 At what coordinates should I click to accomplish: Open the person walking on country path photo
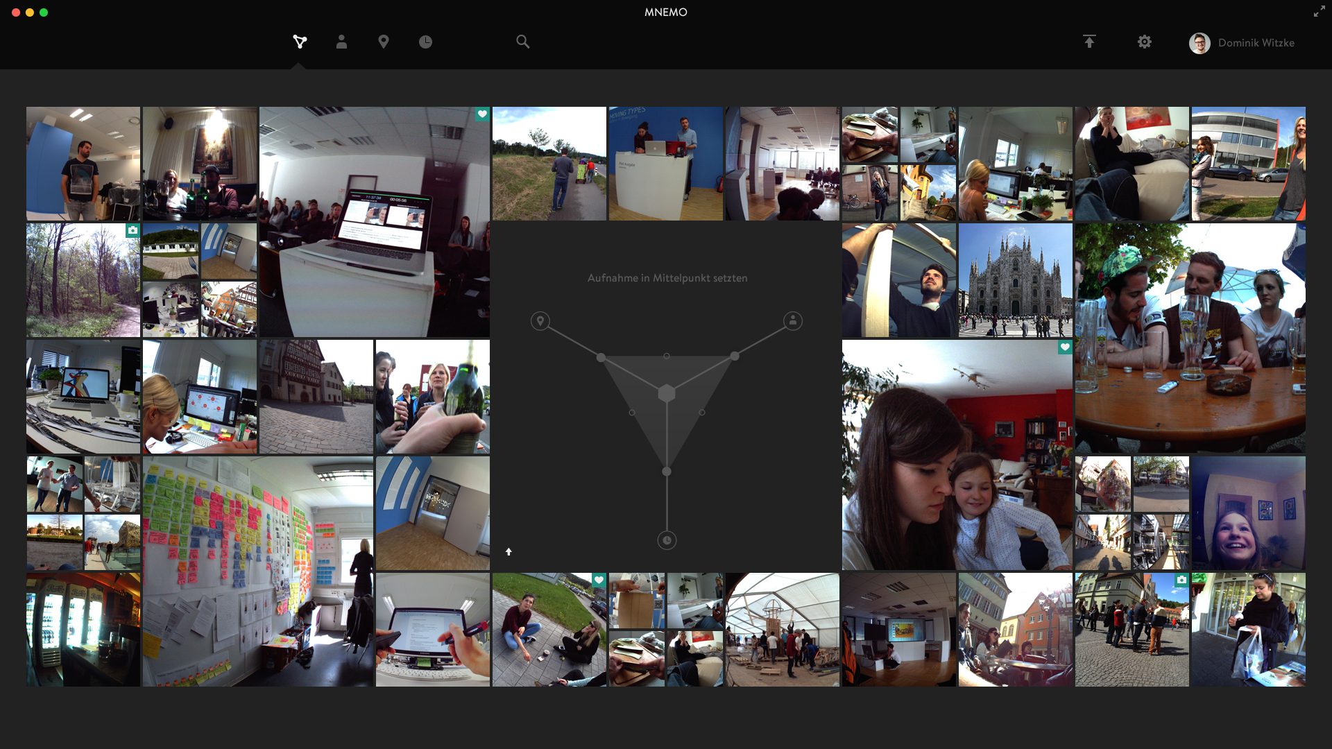tap(549, 164)
